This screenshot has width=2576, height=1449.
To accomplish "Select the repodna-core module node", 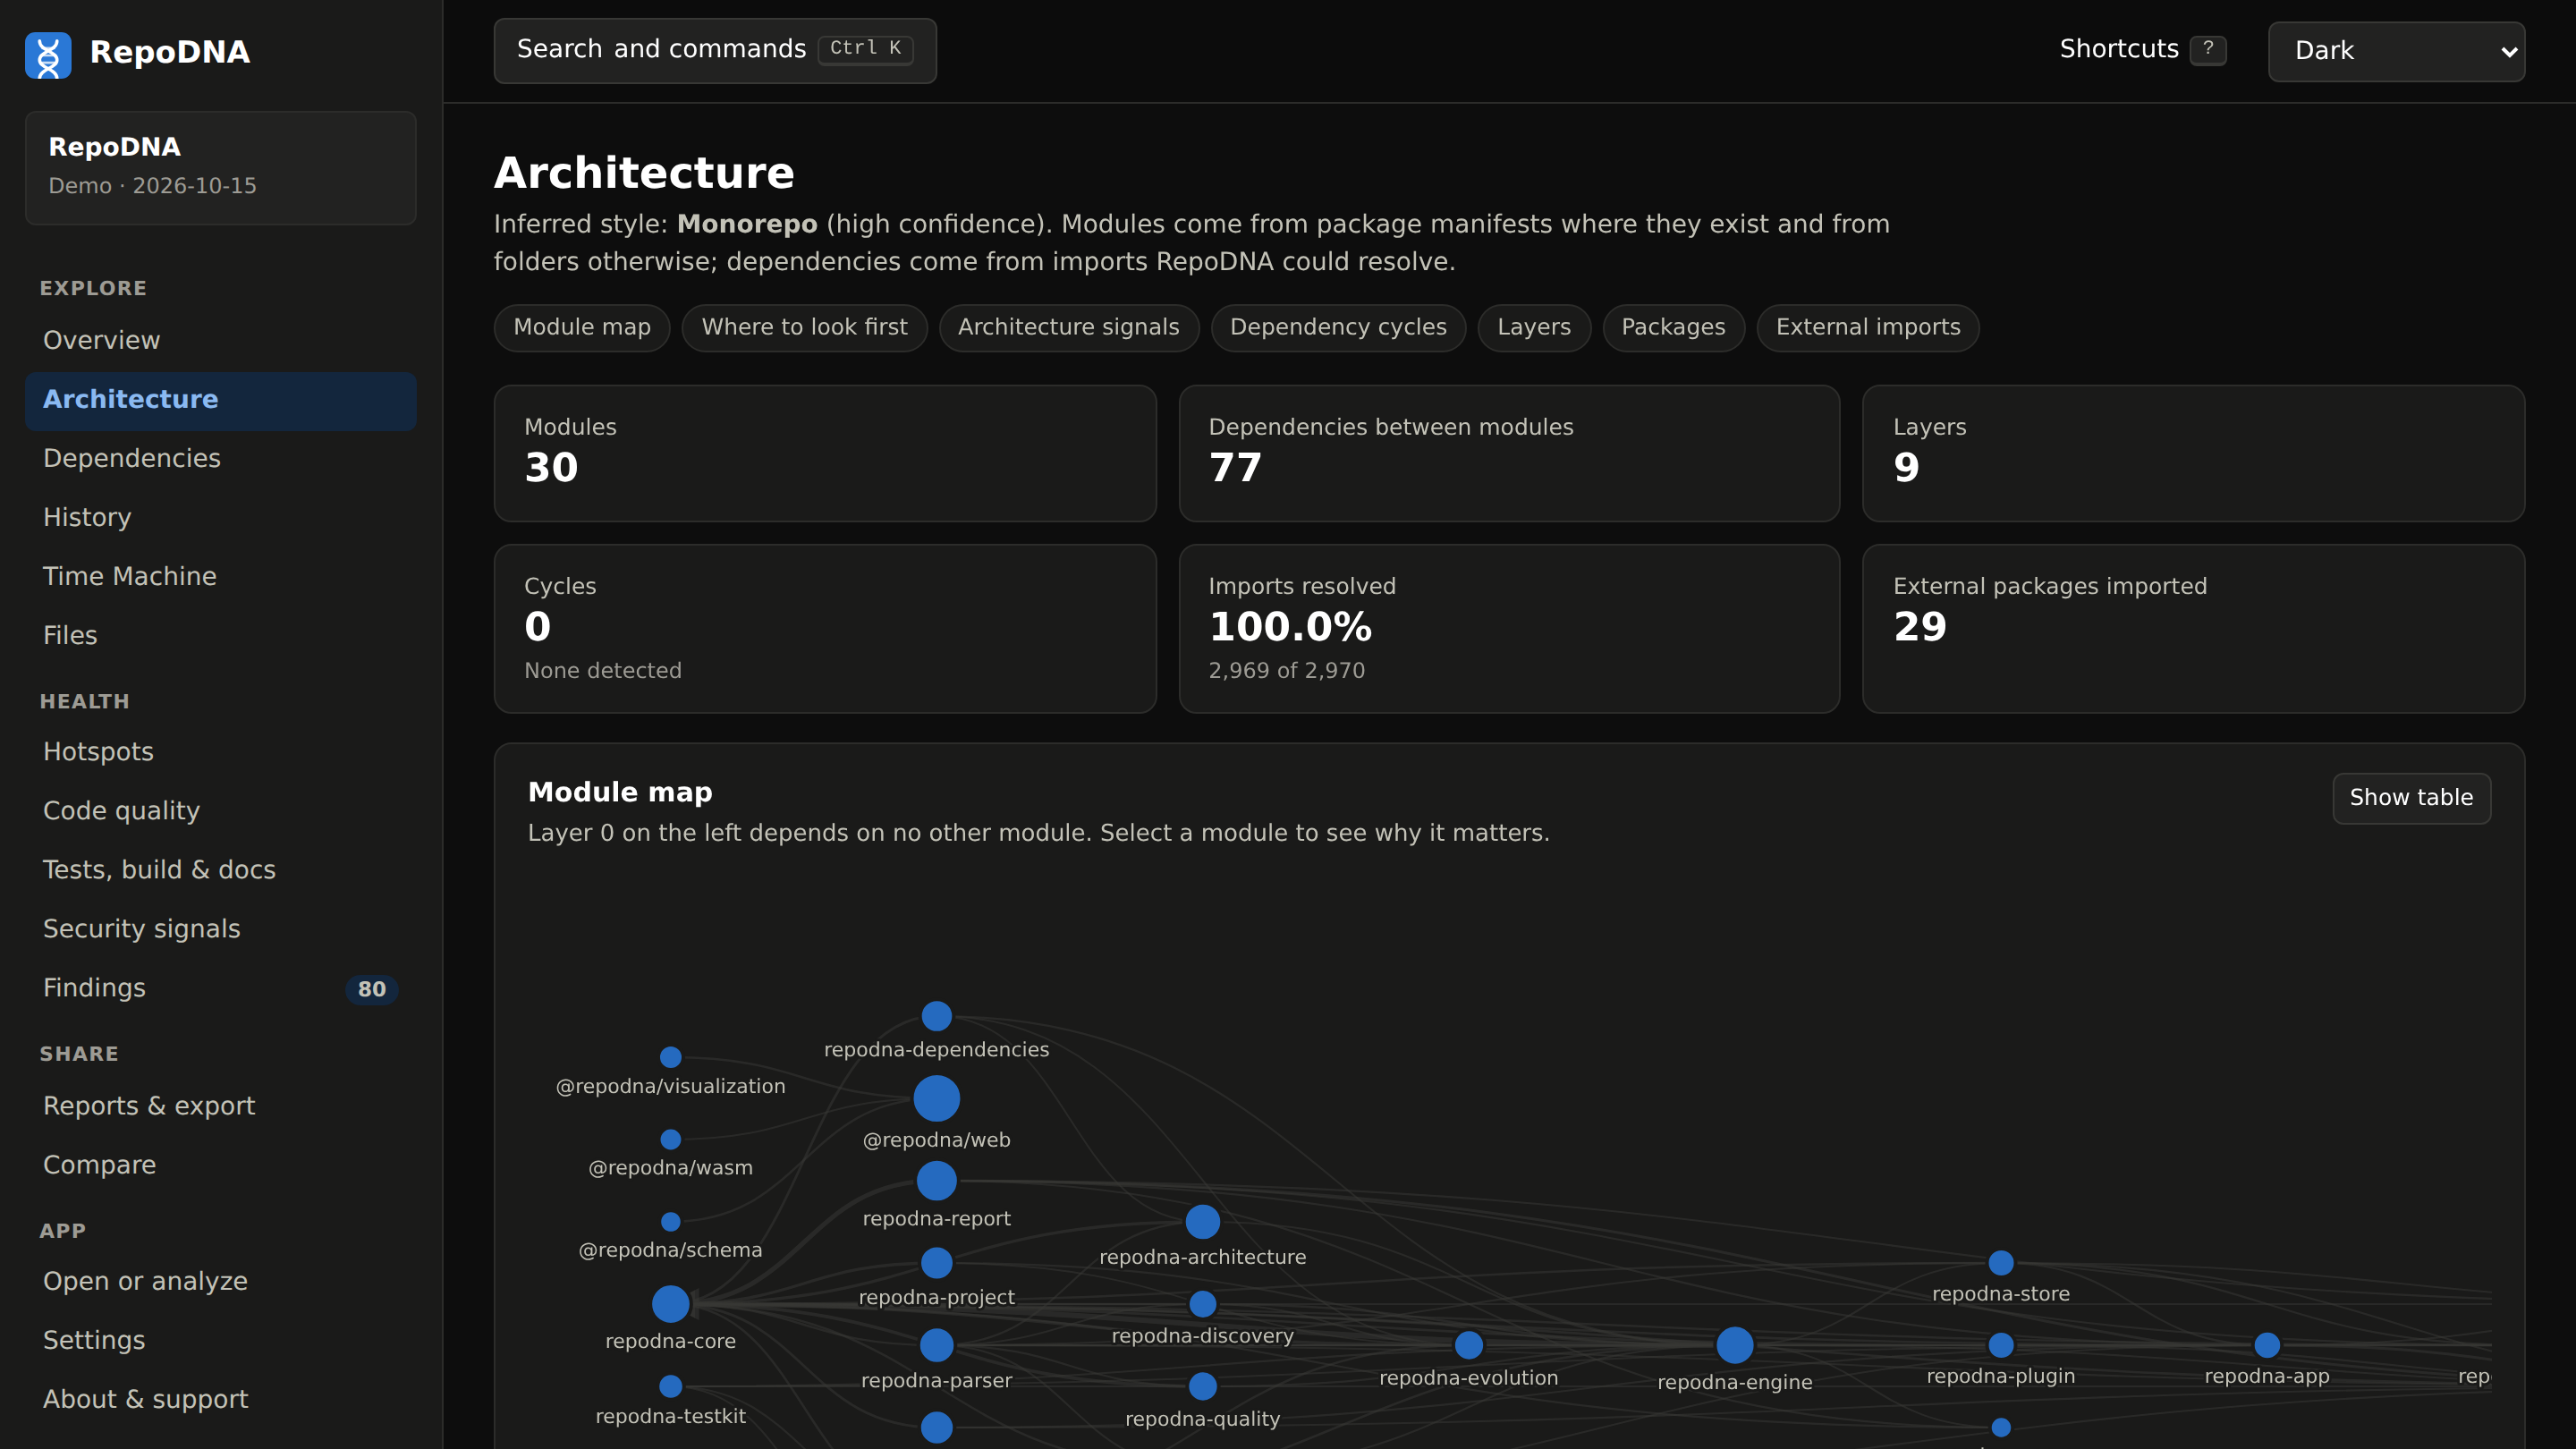I will 671,1304.
